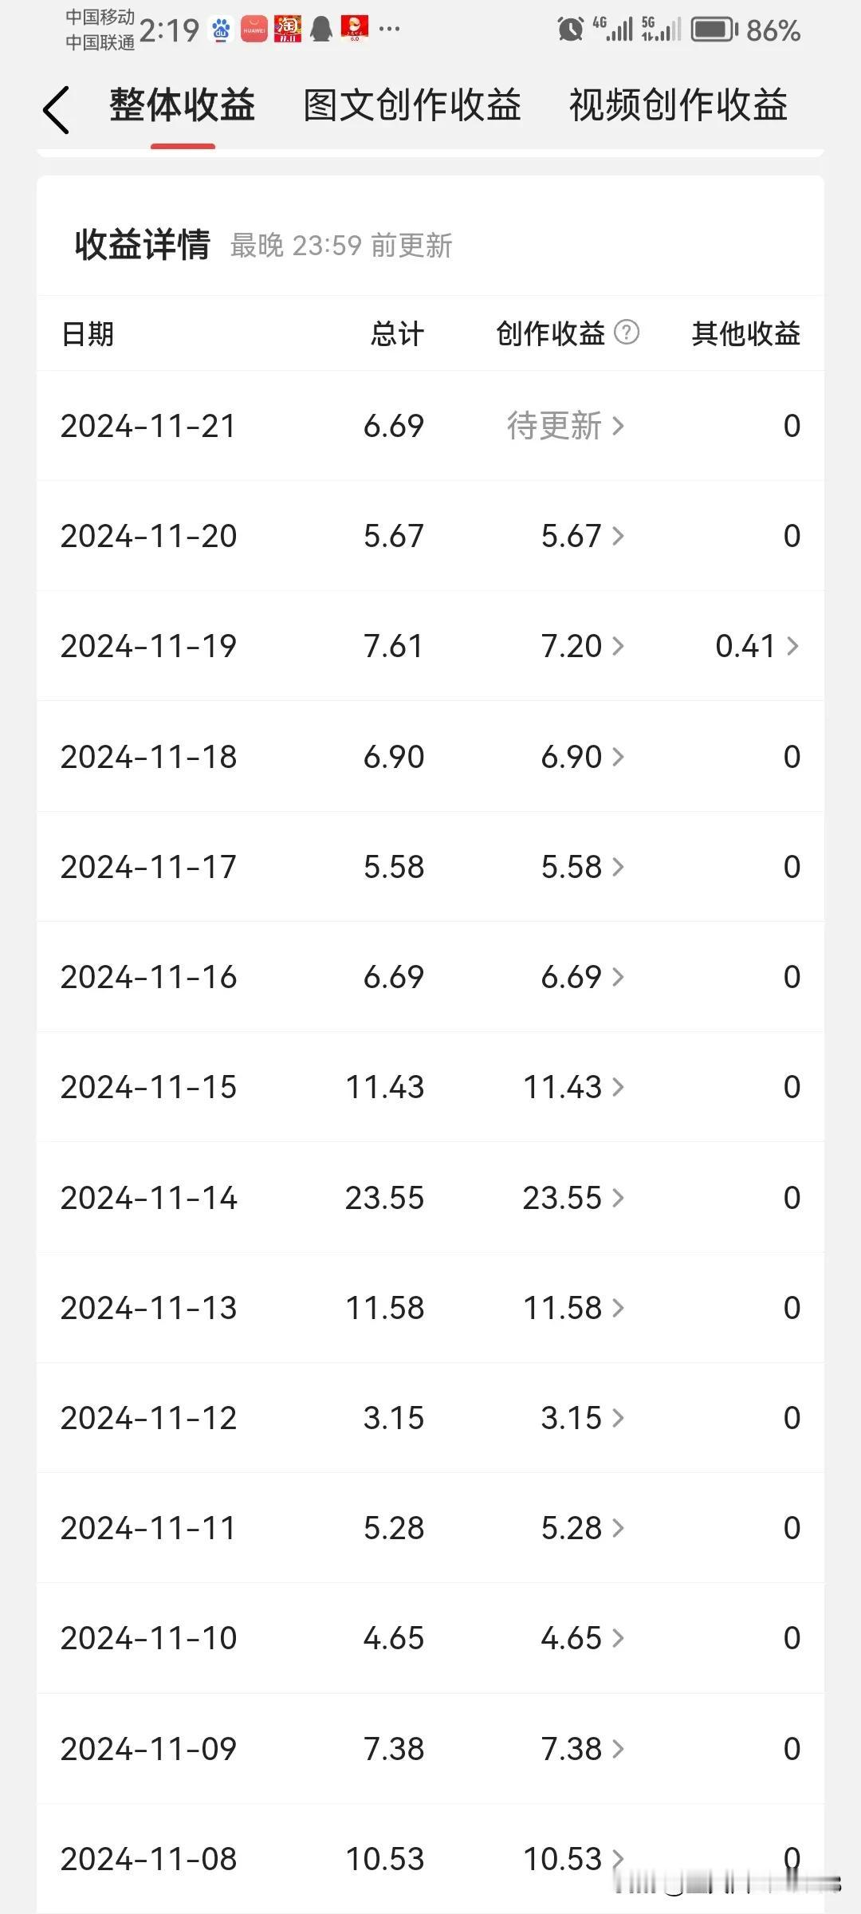Tap the Huawei app notification icon
Viewport: 861px width, 1914px height.
(254, 30)
